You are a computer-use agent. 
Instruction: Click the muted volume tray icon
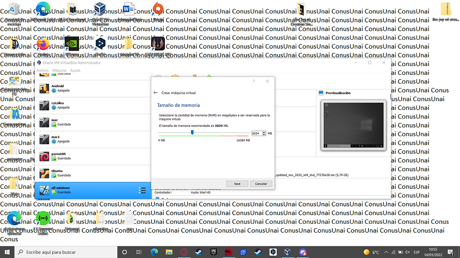(407, 252)
